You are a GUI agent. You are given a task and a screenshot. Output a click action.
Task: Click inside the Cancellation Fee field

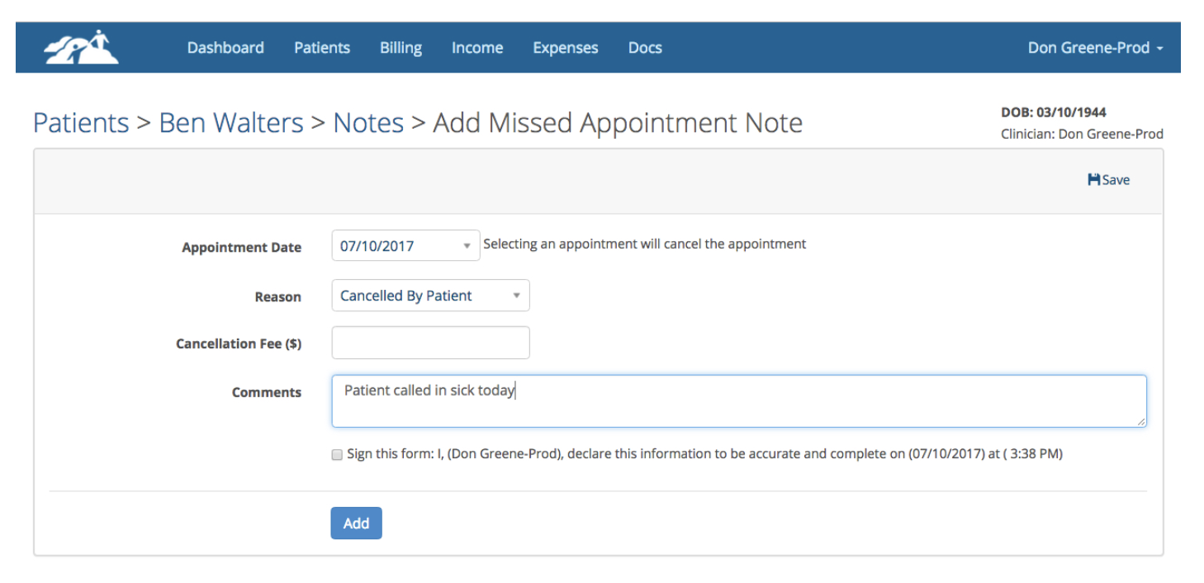click(x=430, y=342)
